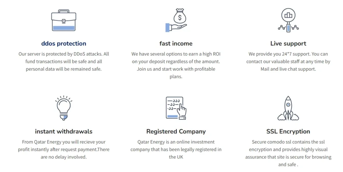Image resolution: width=343 pixels, height=172 pixels.
Task: Click the document form icon above Registered Company
Action: click(176, 108)
